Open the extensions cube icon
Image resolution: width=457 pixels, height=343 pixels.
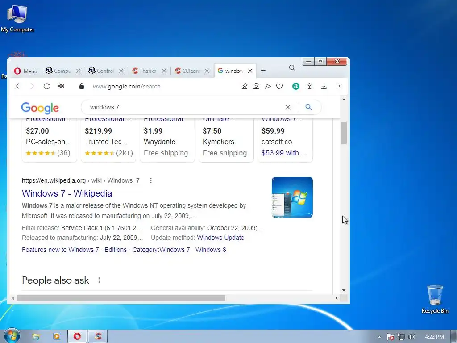pos(310,86)
